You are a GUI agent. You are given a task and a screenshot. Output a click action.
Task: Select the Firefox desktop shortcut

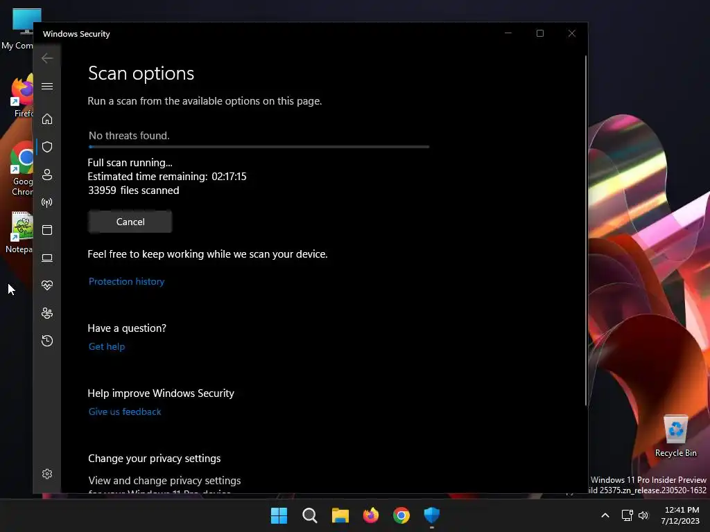coord(20,96)
